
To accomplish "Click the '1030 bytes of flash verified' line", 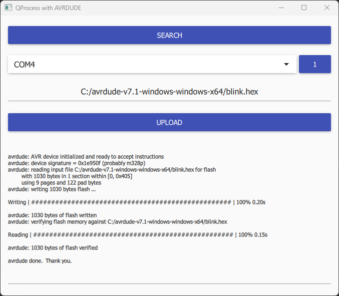I will (x=53, y=248).
